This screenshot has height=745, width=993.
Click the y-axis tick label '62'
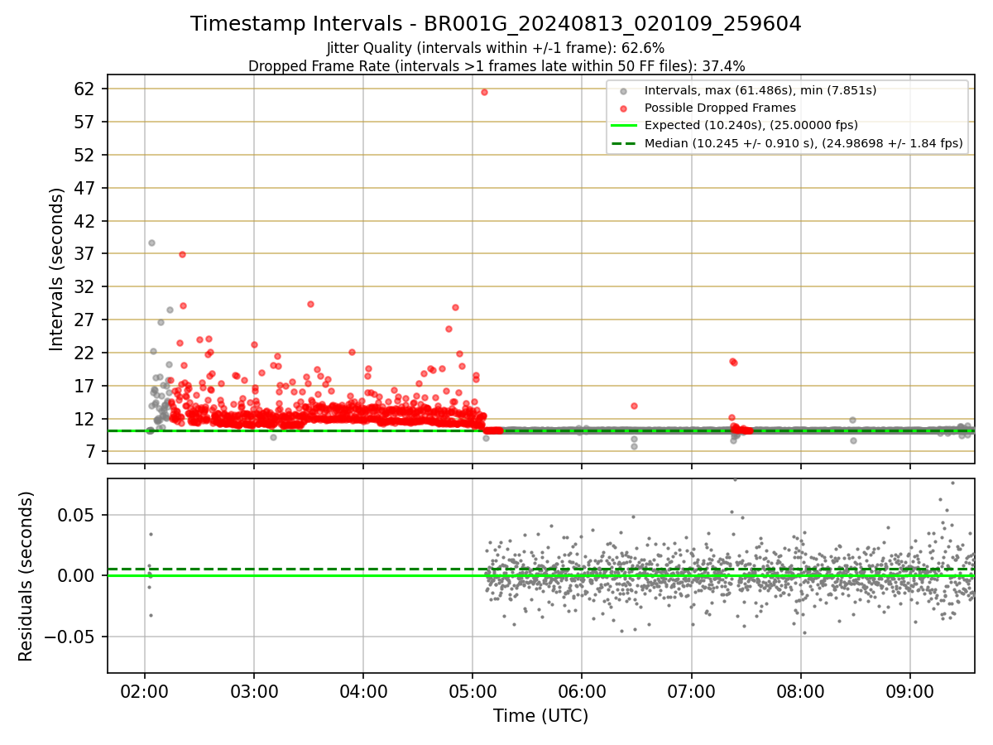pyautogui.click(x=86, y=89)
